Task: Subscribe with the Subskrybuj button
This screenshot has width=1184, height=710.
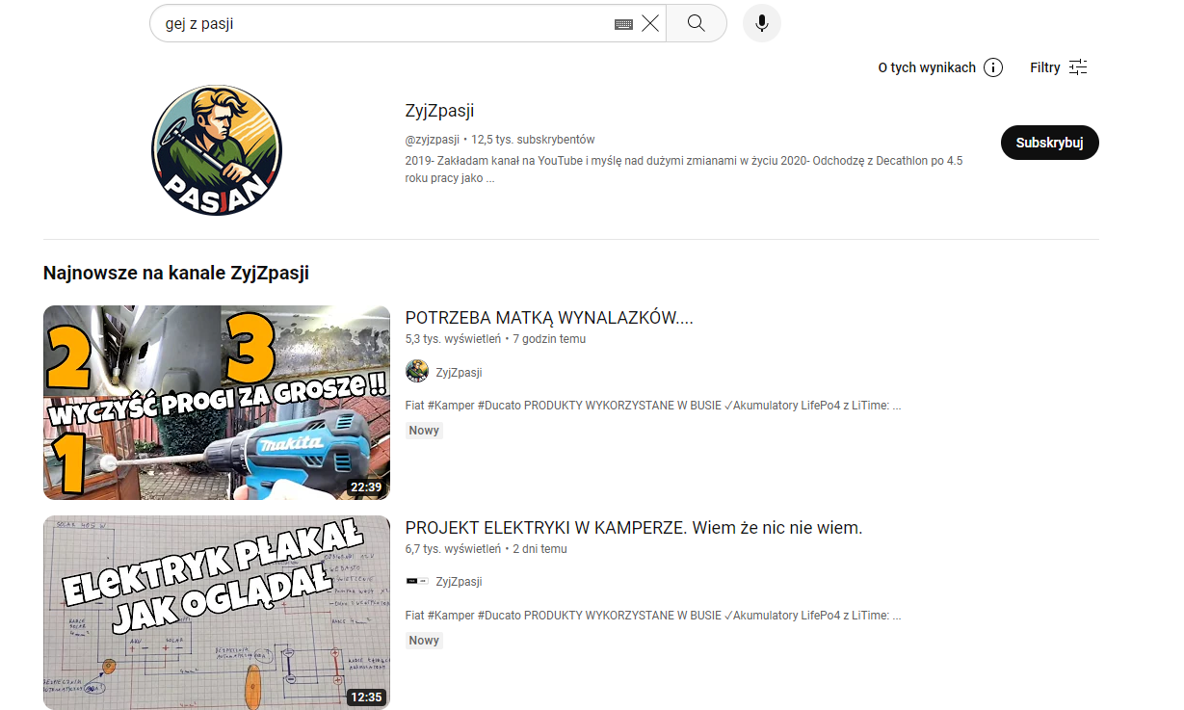Action: pos(1050,143)
